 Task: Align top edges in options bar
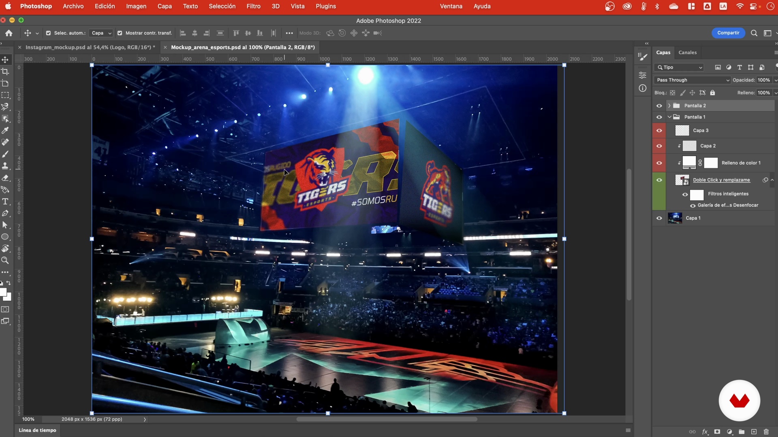236,33
